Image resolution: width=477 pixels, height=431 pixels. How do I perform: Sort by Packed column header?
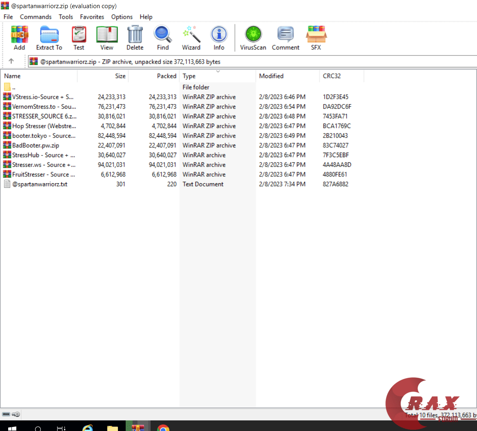[x=154, y=76]
